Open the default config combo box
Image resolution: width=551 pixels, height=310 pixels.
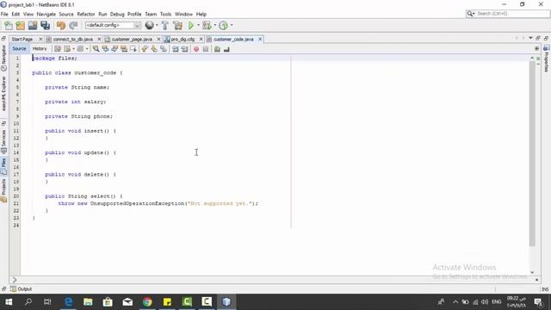113,25
